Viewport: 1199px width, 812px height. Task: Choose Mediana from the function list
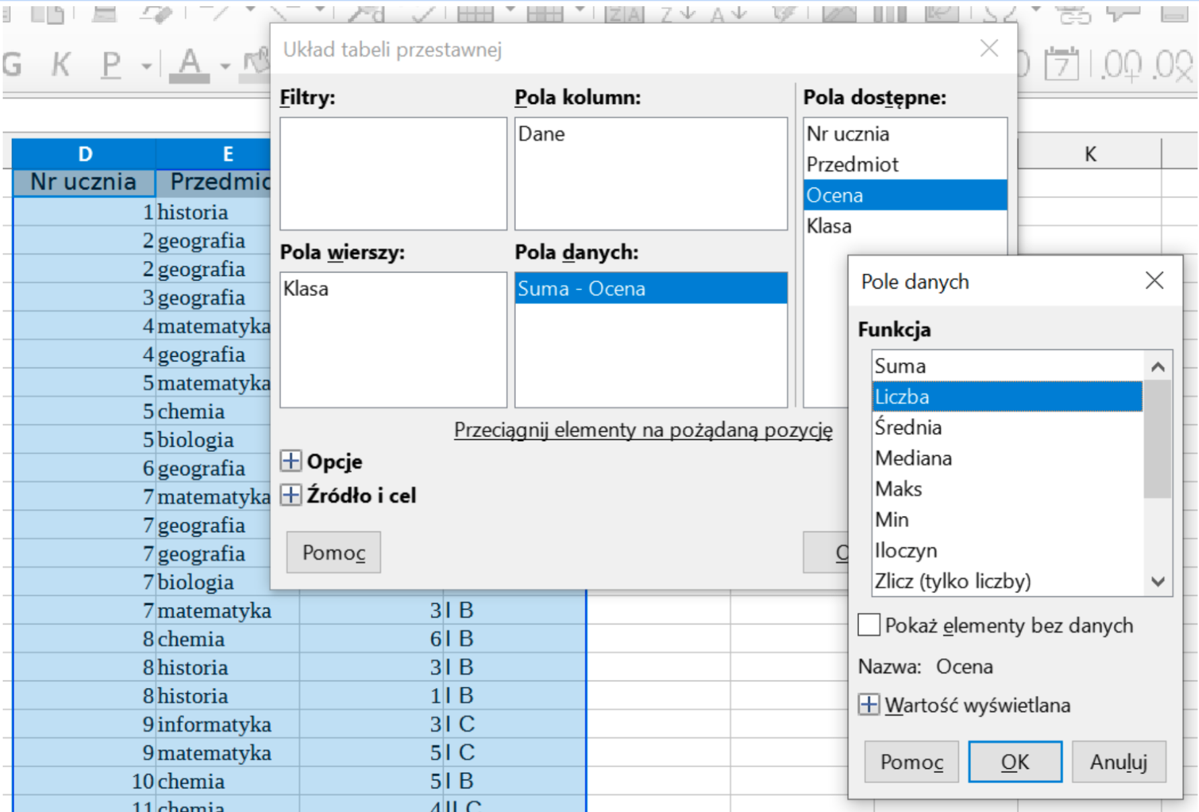(913, 459)
